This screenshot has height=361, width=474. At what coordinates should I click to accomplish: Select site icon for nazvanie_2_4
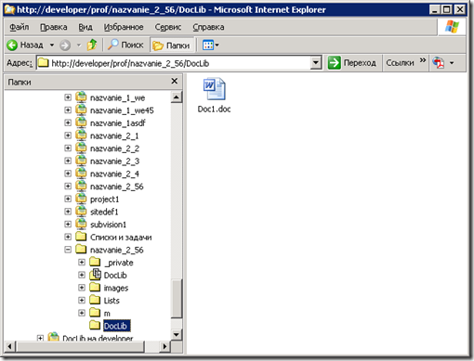pos(81,174)
